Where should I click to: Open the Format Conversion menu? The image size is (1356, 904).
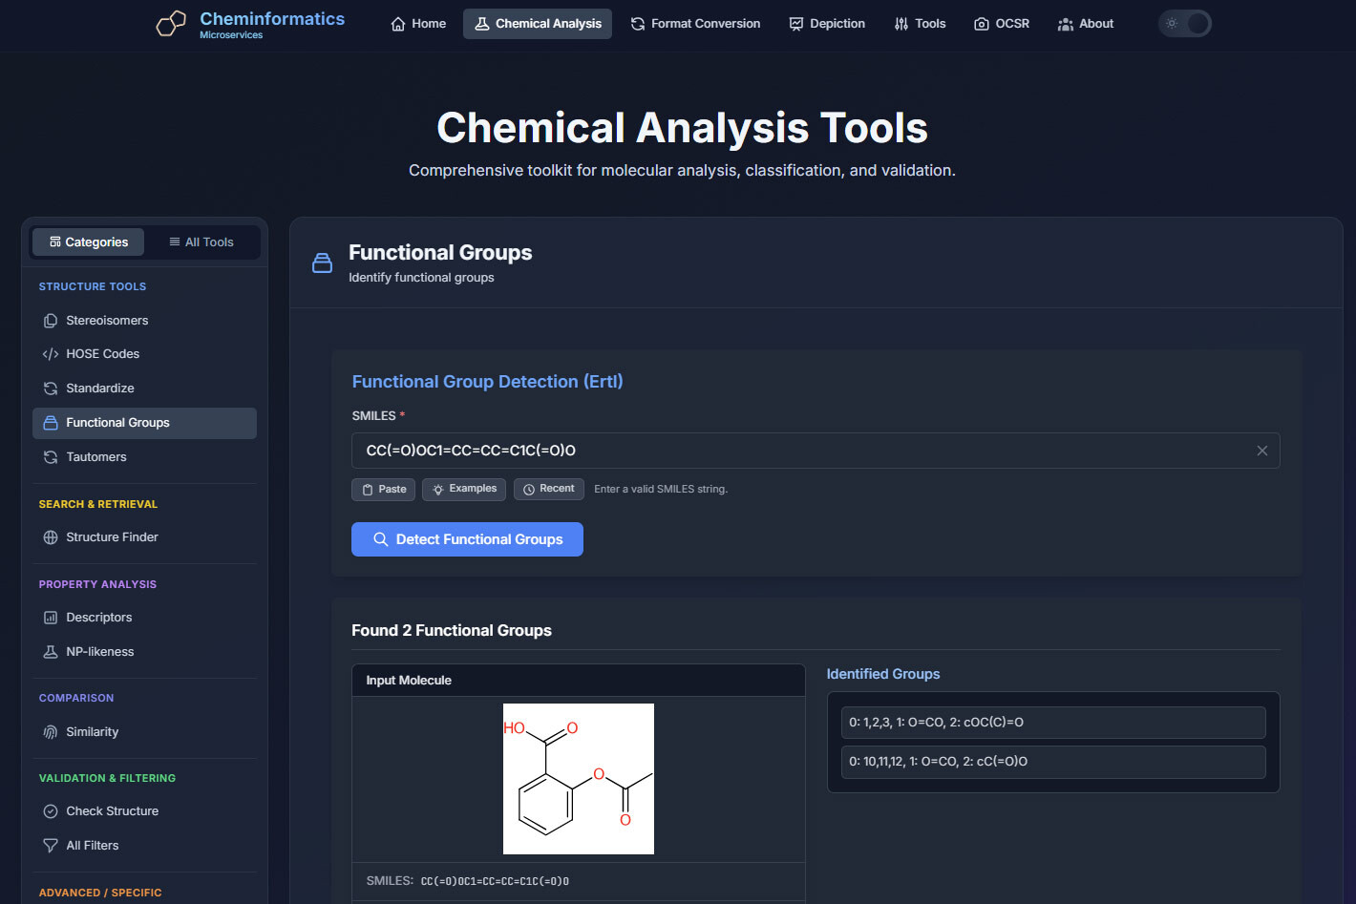pyautogui.click(x=695, y=24)
